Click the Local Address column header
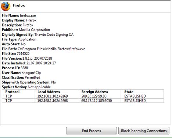Screen dimensions: 172x138 coord(56,92)
